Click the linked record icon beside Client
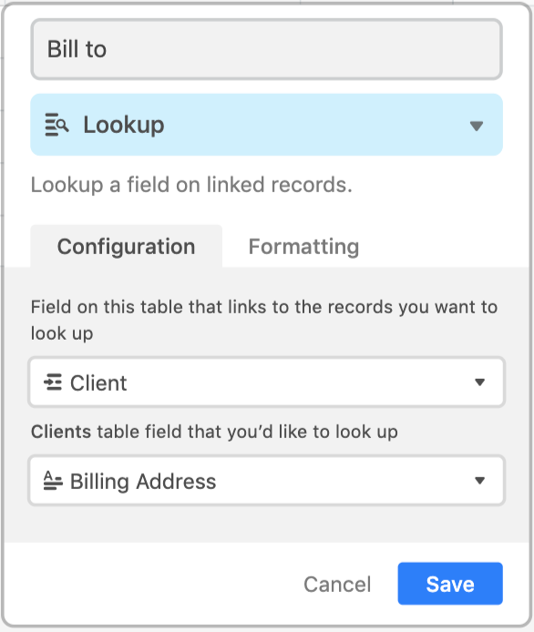Viewport: 534px width, 632px height. point(53,382)
